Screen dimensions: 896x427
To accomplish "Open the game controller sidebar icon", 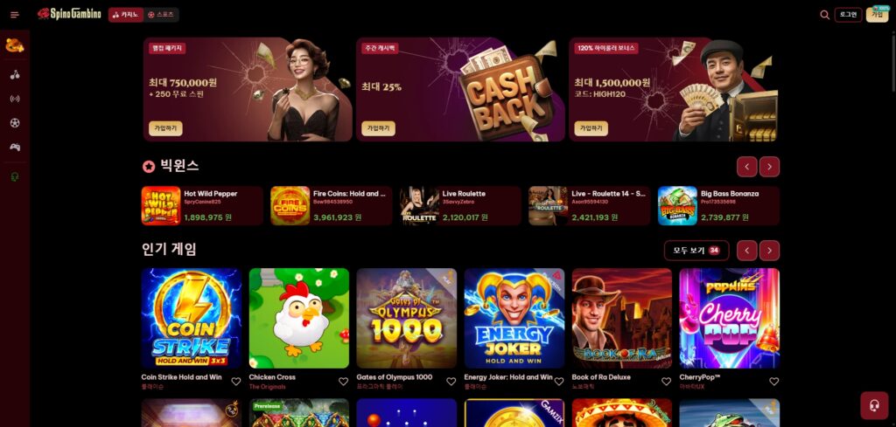I will [x=15, y=147].
